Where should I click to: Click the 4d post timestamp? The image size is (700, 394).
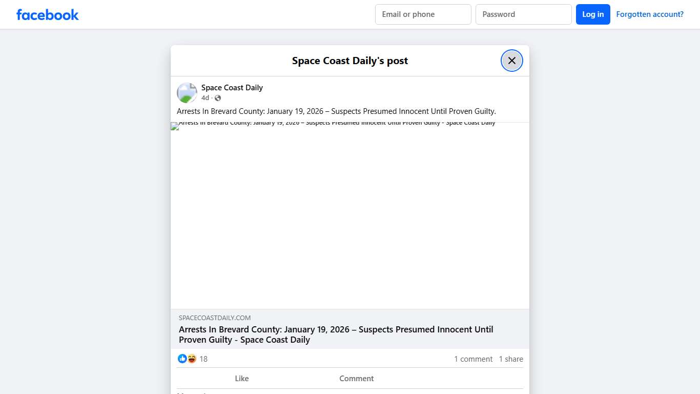tap(205, 98)
